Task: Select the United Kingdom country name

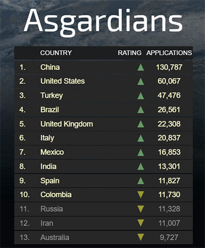Action: pyautogui.click(x=67, y=124)
